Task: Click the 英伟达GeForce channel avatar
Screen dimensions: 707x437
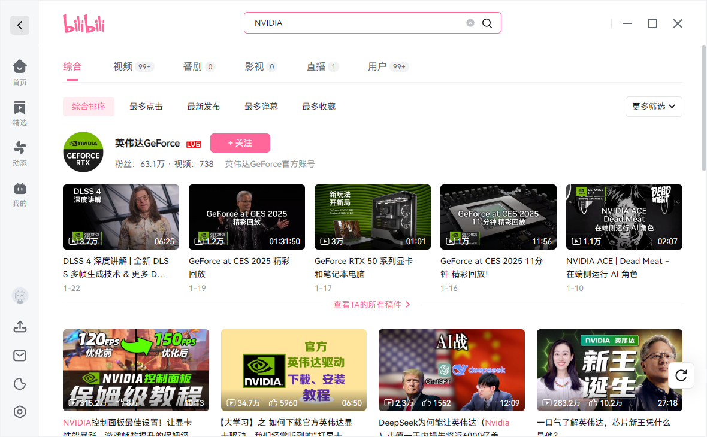Action: tap(83, 152)
